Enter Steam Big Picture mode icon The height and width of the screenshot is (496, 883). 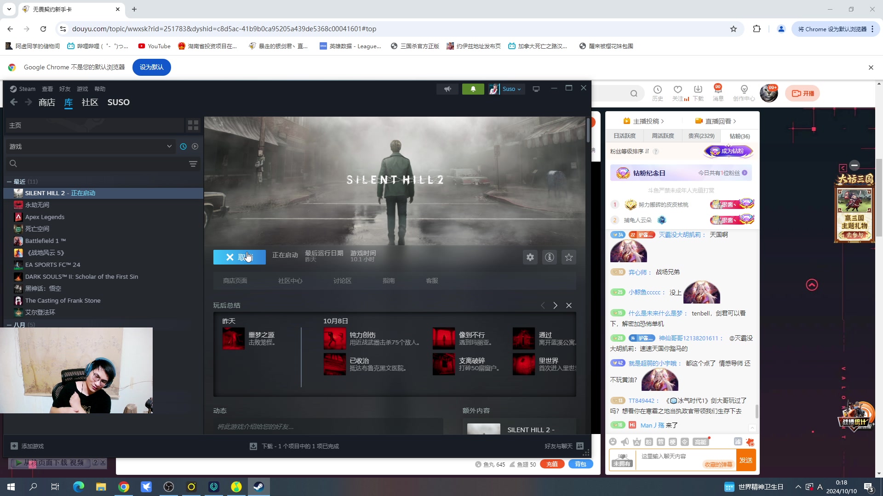536,89
